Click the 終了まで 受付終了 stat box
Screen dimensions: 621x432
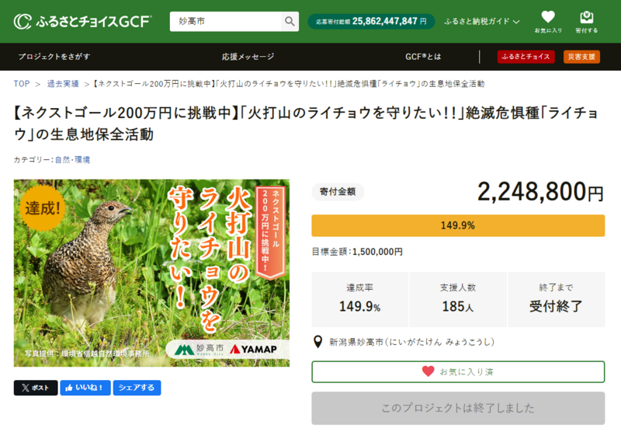coord(556,299)
